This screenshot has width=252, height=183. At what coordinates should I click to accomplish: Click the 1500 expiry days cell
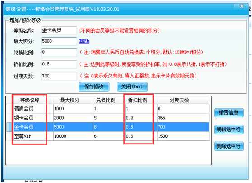tap(183, 136)
